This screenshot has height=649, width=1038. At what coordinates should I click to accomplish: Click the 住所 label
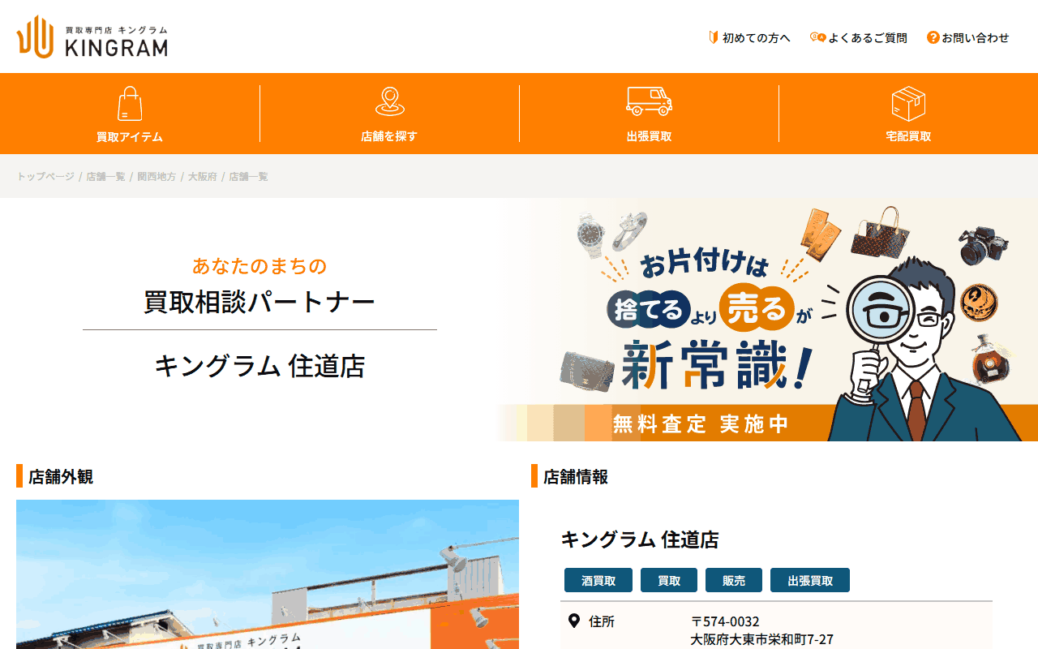pos(602,621)
